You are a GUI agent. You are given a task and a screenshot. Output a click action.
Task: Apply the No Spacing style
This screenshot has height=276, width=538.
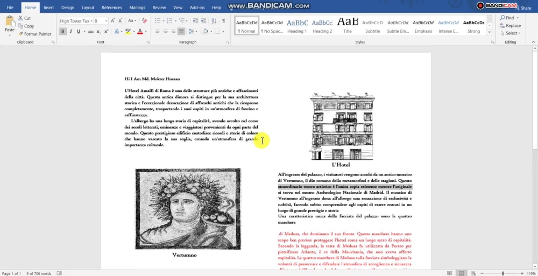tap(272, 26)
